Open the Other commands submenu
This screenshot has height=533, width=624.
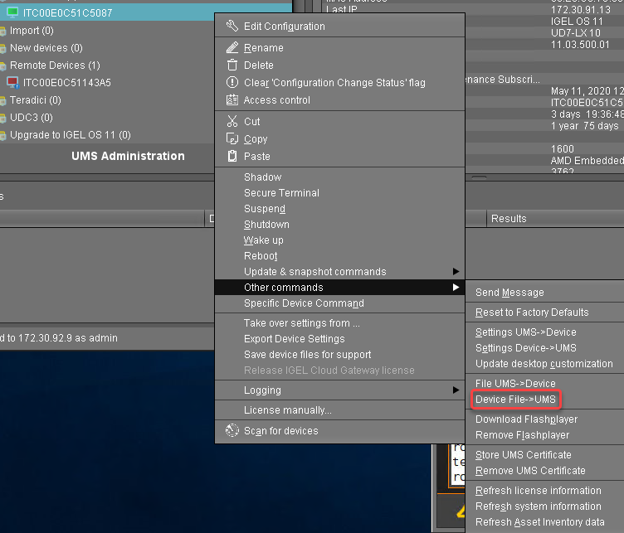pyautogui.click(x=283, y=288)
